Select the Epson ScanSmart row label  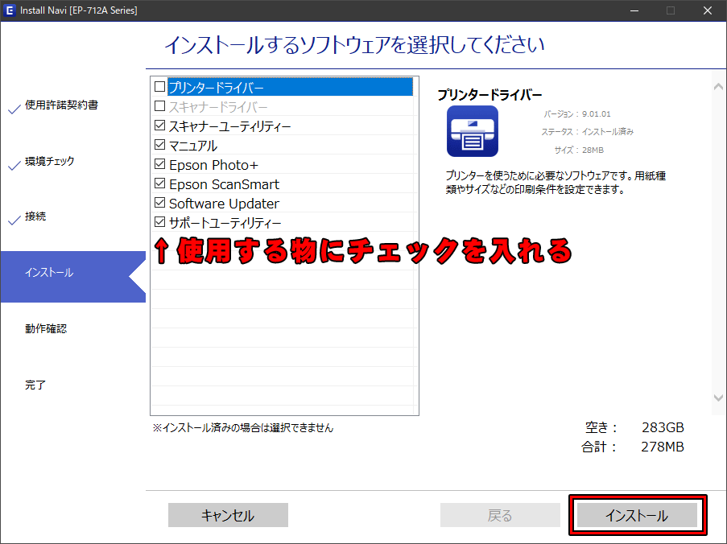pyautogui.click(x=224, y=184)
